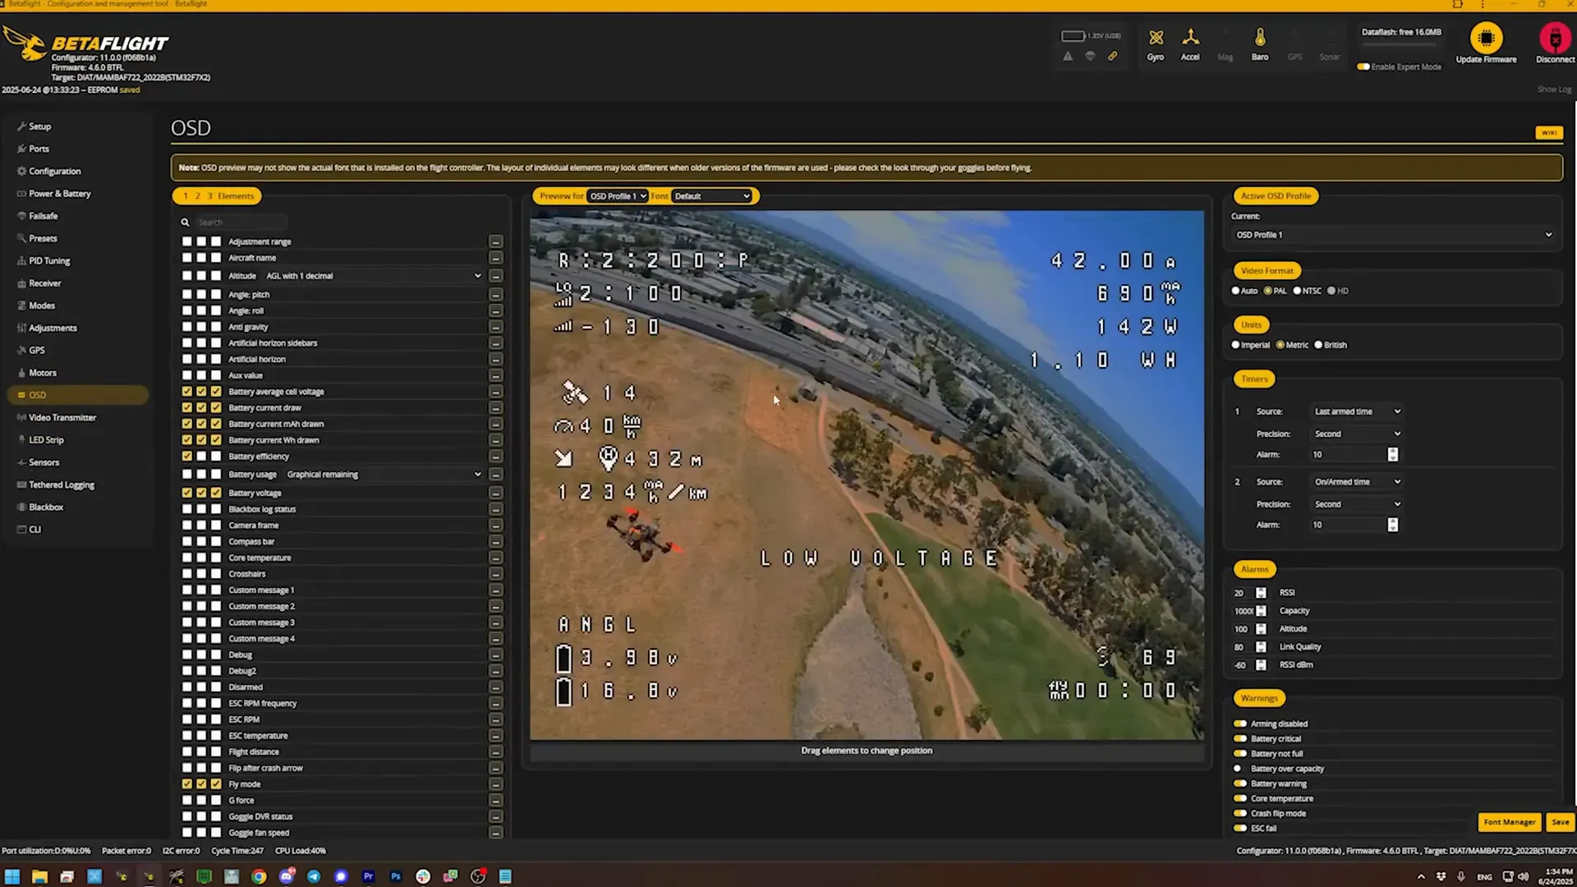Open the PID Tuning sidebar tab
Image resolution: width=1577 pixels, height=887 pixels.
49,260
